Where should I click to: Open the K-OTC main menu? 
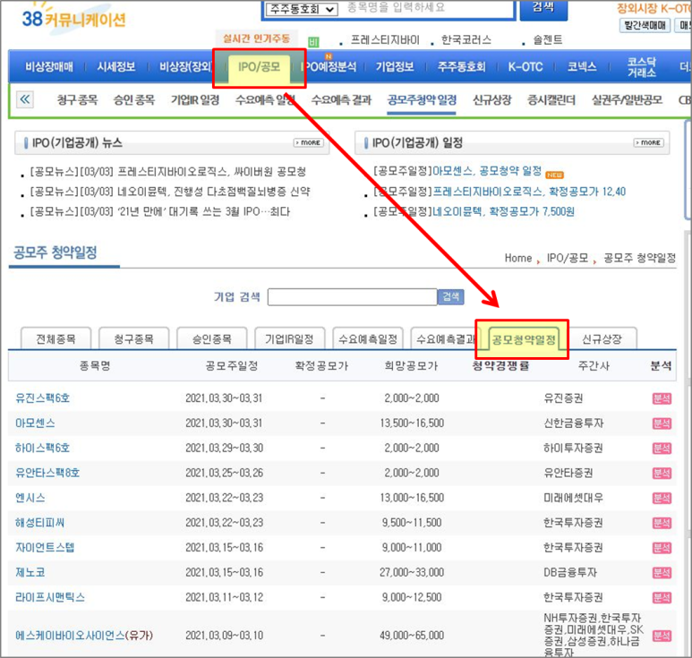click(x=525, y=66)
